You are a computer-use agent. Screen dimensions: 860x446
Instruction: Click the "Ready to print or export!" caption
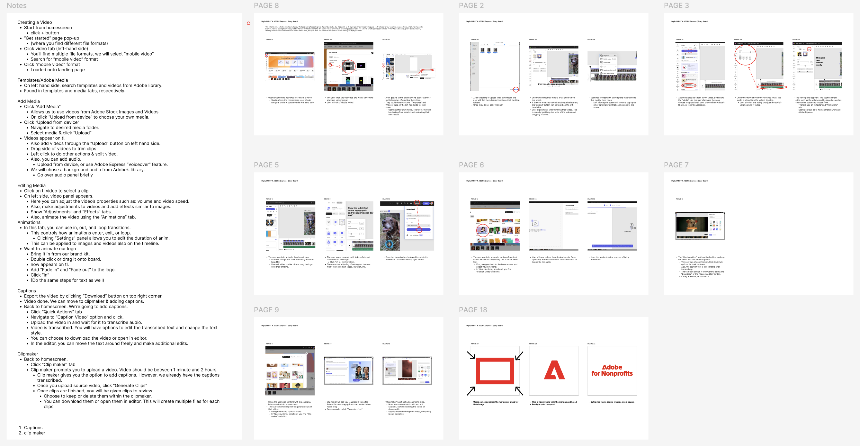[544, 404]
